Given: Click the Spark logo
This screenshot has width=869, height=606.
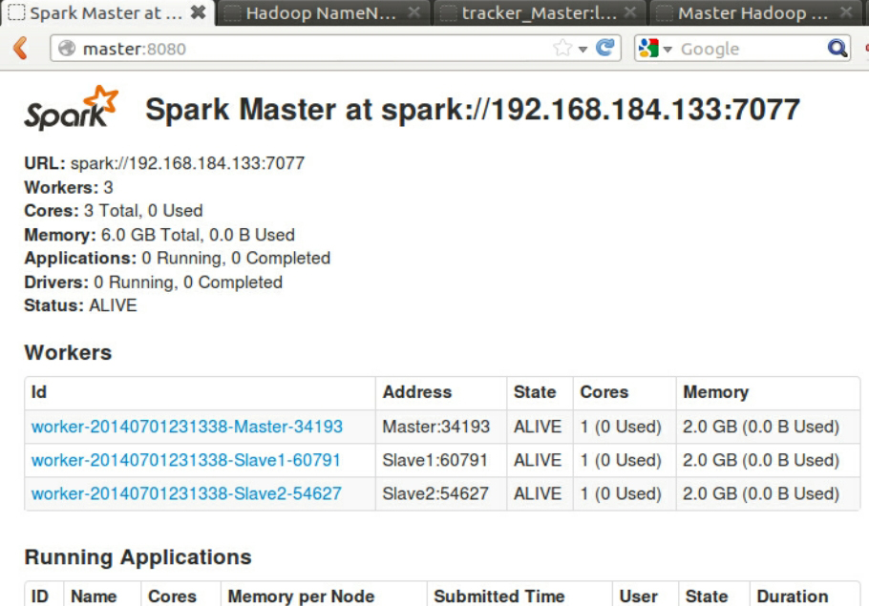Looking at the screenshot, I should 71,109.
